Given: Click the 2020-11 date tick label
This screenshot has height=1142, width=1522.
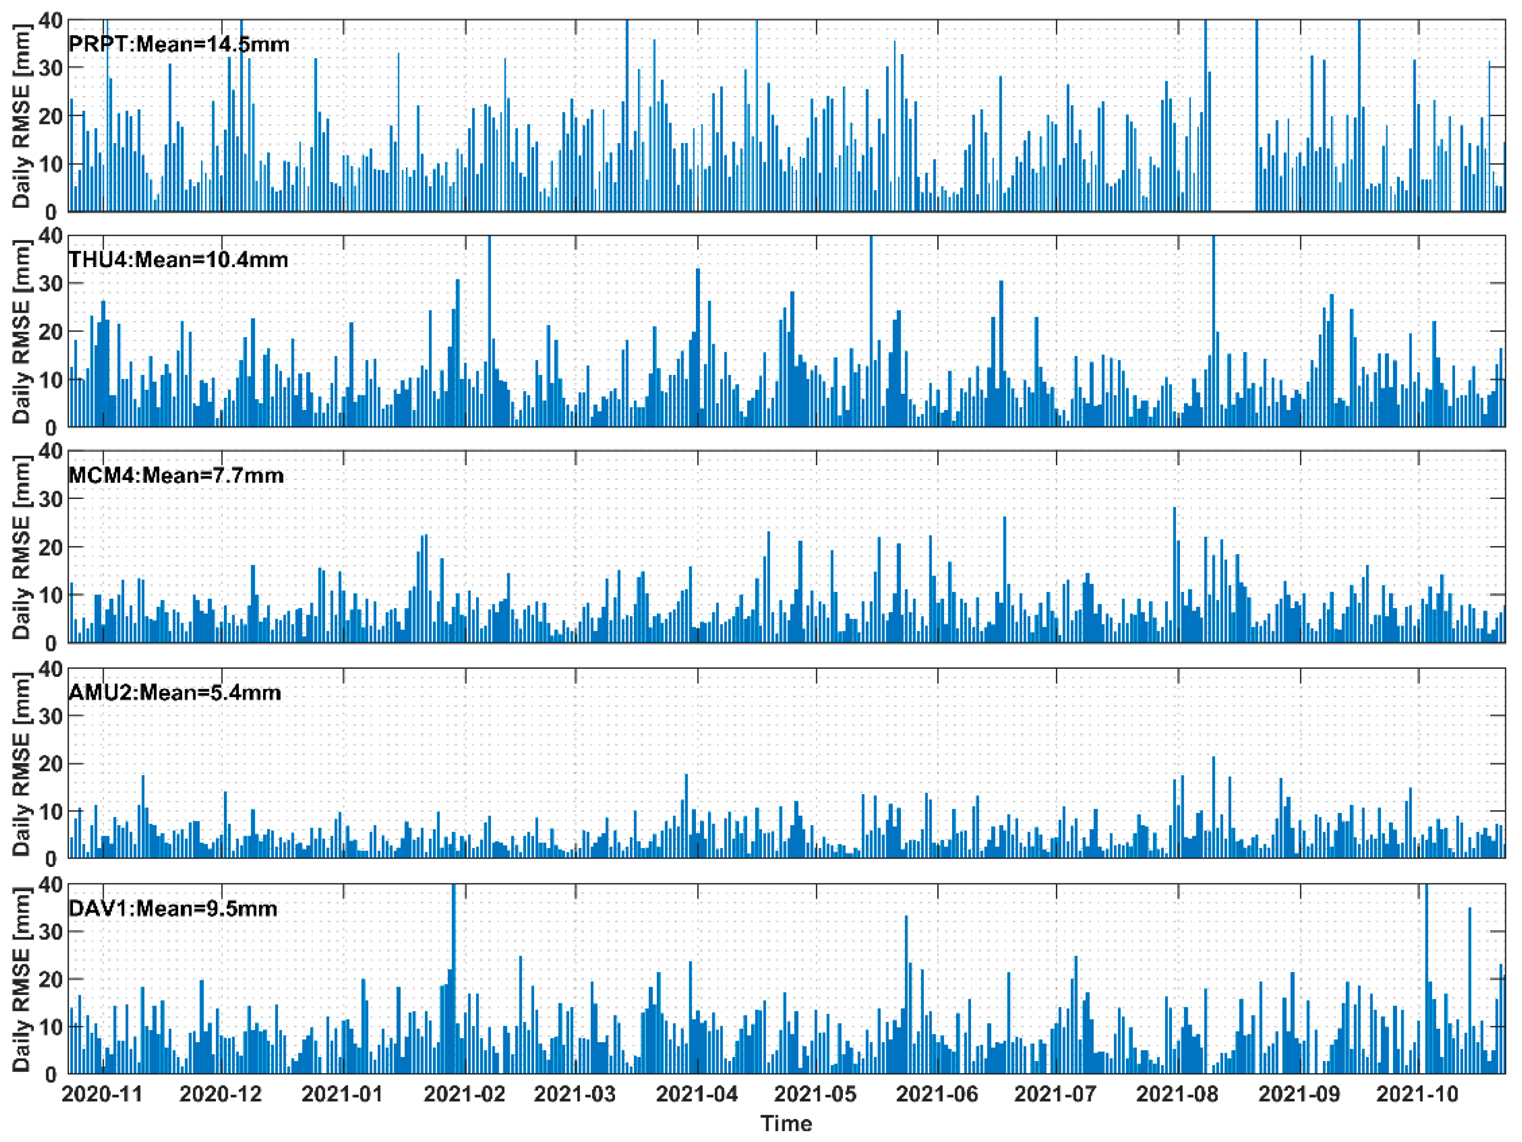Looking at the screenshot, I should coord(103,1094).
